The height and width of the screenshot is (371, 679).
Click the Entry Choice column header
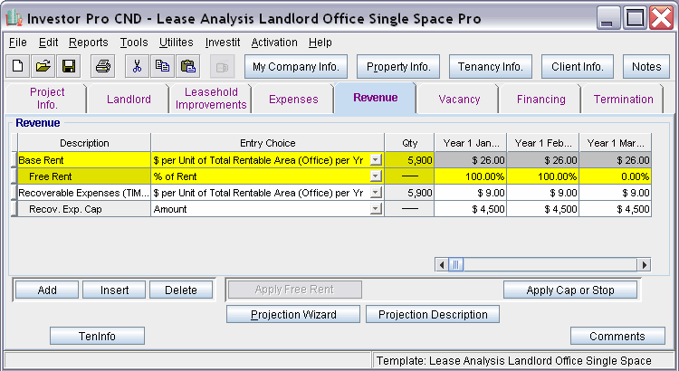click(268, 143)
